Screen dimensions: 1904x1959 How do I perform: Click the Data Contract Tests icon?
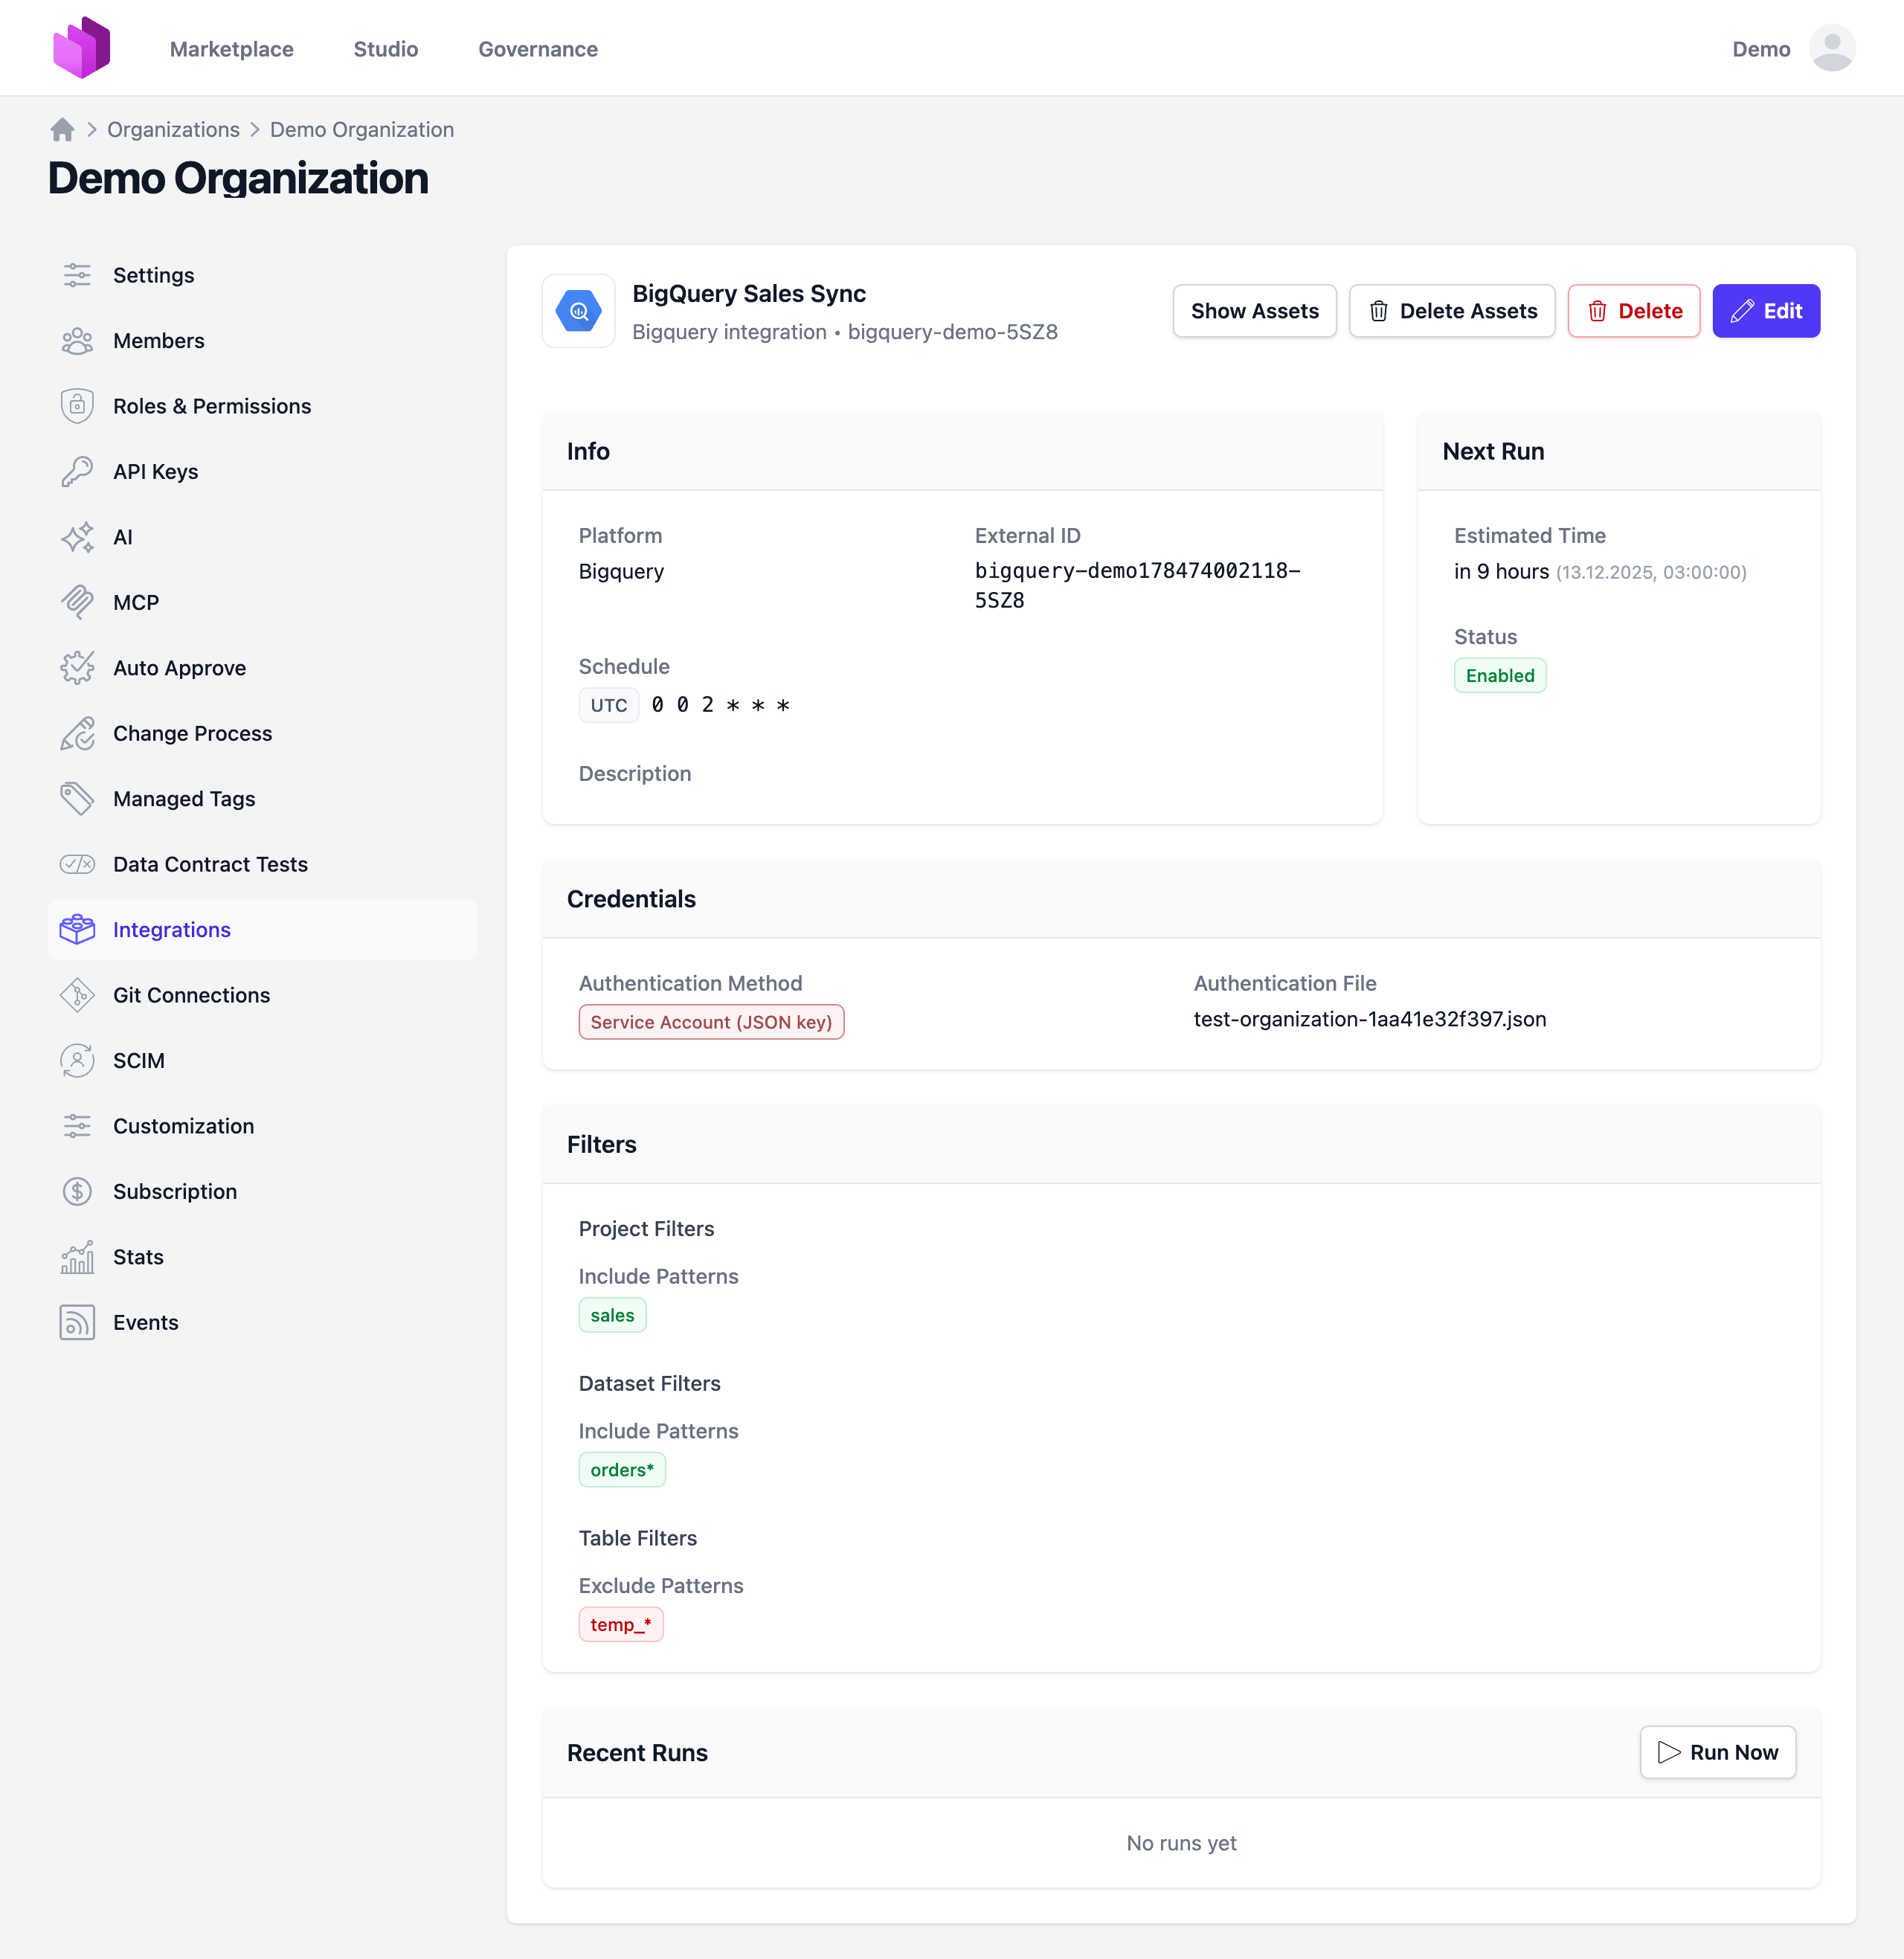click(x=77, y=864)
